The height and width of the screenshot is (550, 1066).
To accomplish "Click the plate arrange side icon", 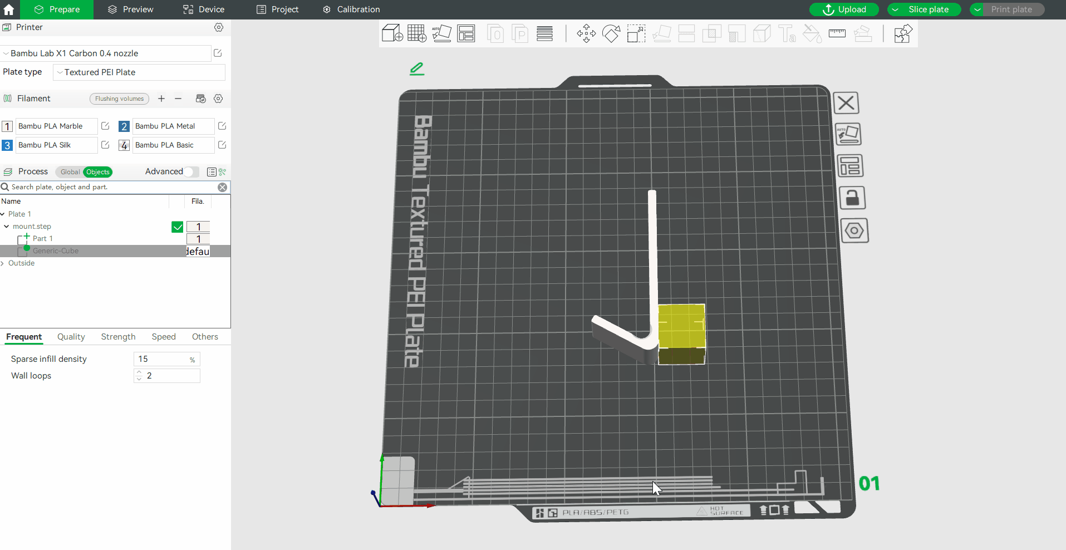I will (x=850, y=166).
